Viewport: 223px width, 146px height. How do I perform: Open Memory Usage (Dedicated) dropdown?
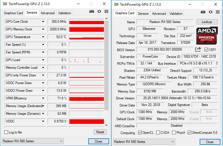click(x=43, y=106)
